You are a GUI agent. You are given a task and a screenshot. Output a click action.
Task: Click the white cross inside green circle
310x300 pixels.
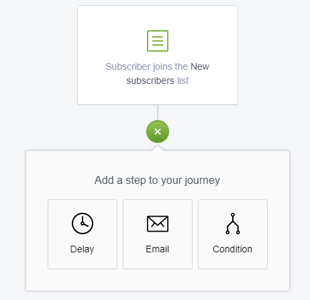pos(158,132)
